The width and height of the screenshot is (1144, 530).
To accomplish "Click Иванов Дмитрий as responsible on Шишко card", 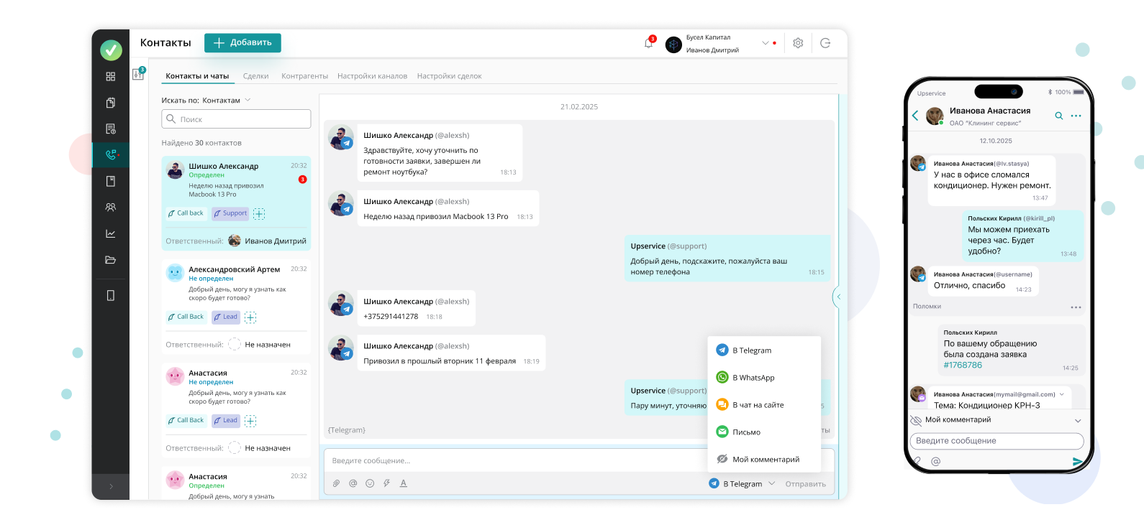I will coord(268,241).
